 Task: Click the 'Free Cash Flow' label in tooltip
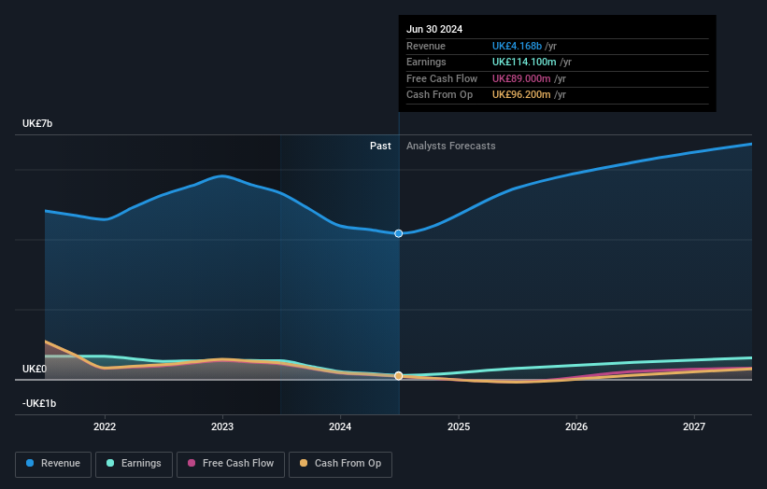442,78
